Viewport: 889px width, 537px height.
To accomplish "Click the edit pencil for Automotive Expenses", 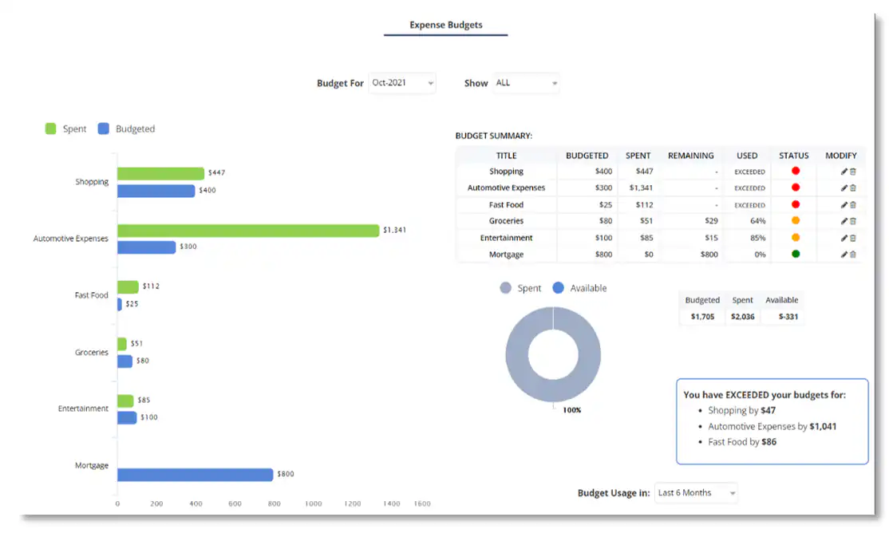I will 844,188.
